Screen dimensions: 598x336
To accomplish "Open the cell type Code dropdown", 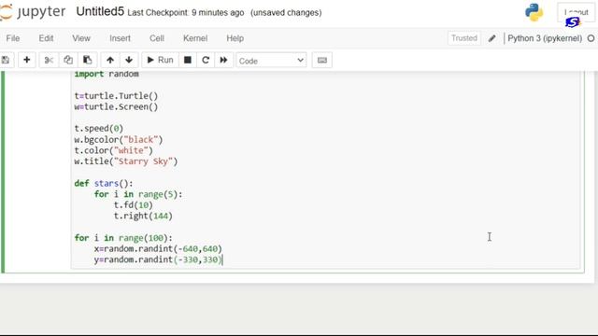I will click(x=271, y=61).
